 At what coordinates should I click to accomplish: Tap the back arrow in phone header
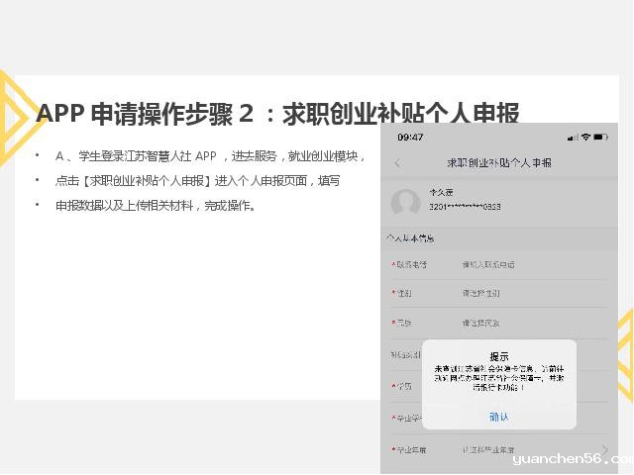(397, 162)
